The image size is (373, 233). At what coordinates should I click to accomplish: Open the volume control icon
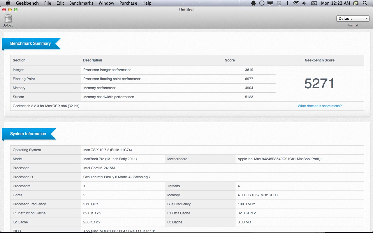304,3
